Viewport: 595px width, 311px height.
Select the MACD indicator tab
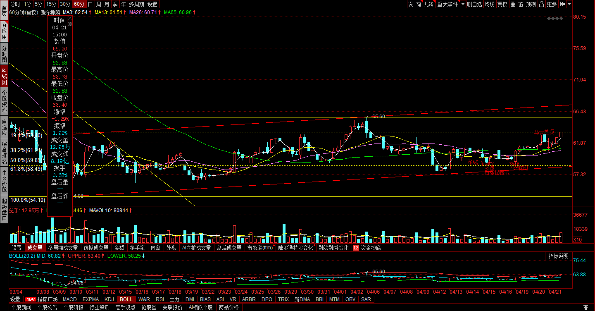(70, 299)
